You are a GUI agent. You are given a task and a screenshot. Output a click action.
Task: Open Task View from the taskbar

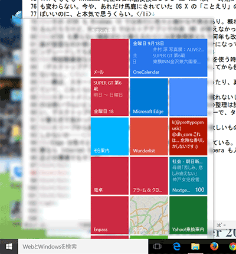(158, 246)
